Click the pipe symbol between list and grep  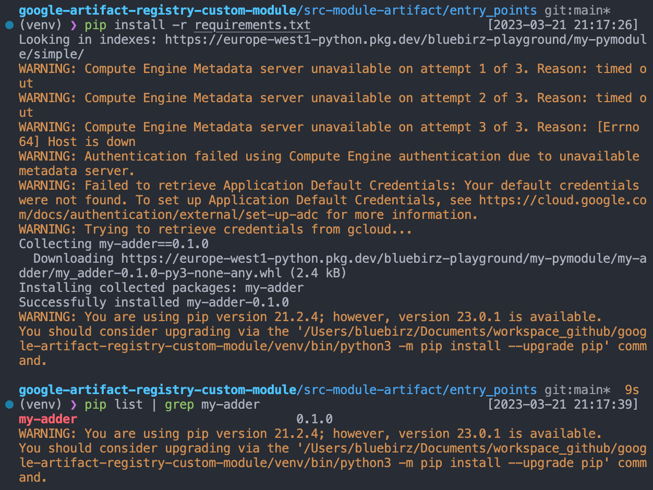154,405
